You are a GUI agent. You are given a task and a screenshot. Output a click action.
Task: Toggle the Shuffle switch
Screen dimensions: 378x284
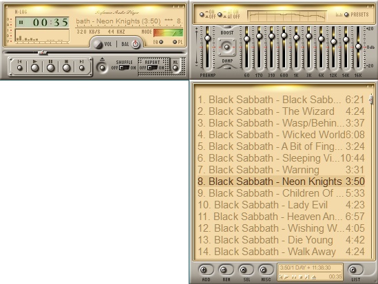(124, 68)
